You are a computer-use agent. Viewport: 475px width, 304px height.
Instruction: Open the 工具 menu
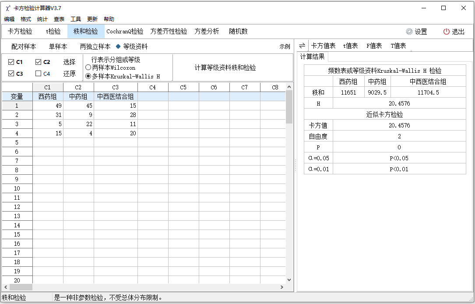pyautogui.click(x=76, y=19)
